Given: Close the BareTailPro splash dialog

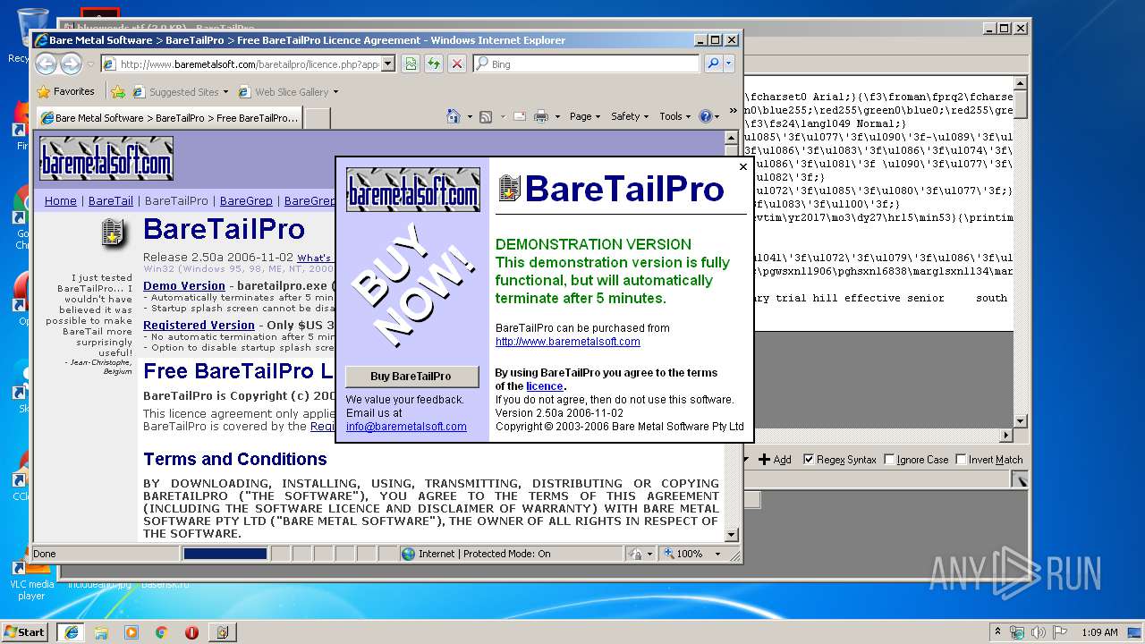Looking at the screenshot, I should (x=742, y=167).
